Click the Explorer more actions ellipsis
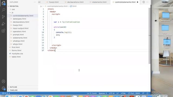Image resolution: width=173 pixels, height=97 pixels. 35,2
